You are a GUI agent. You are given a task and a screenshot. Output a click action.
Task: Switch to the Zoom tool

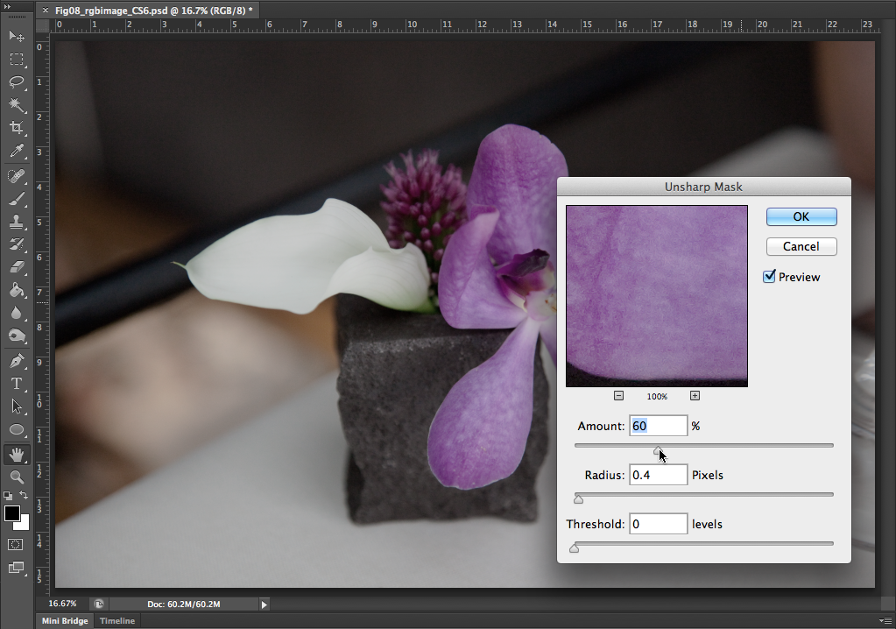click(16, 477)
